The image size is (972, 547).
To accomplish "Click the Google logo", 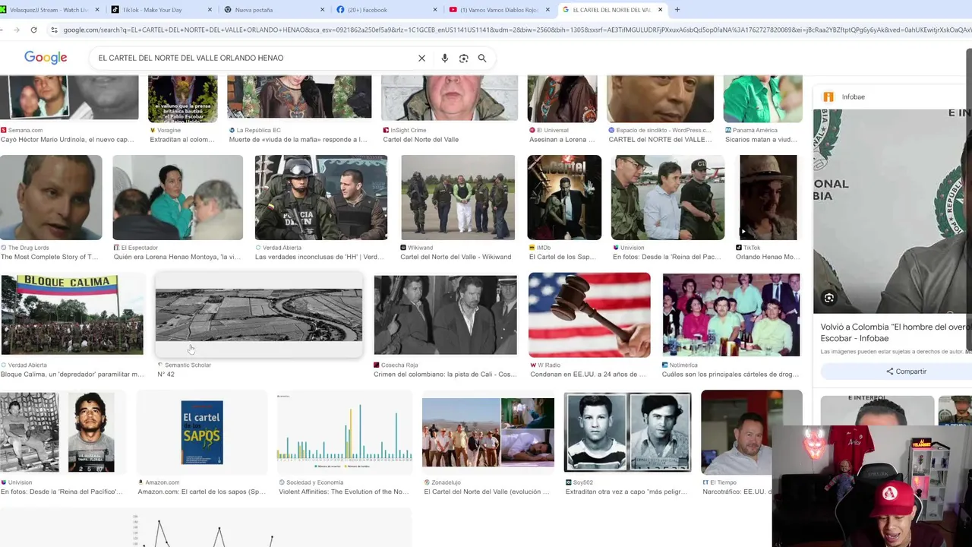I will pyautogui.click(x=46, y=58).
